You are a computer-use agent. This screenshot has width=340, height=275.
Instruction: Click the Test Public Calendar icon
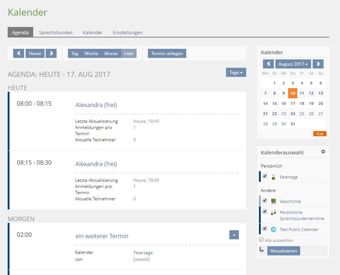[274, 229]
